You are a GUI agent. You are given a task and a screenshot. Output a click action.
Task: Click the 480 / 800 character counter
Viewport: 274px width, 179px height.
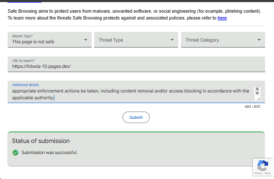tap(252, 106)
